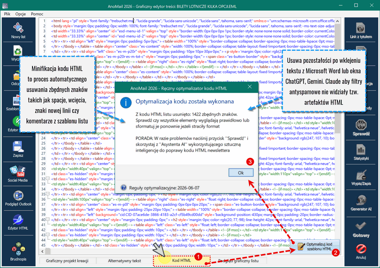Click the Szablon picture icon in left sidebar
This screenshot has height=268, width=380.
pos(16,100)
